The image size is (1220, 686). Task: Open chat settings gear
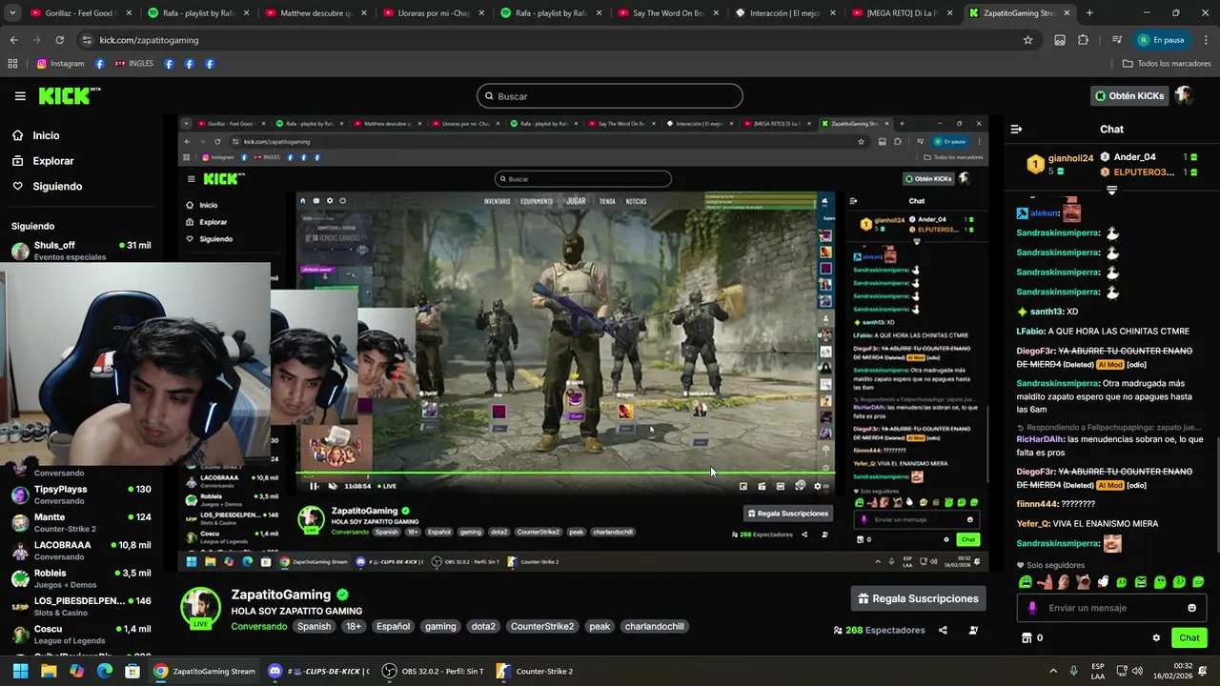click(x=1156, y=637)
